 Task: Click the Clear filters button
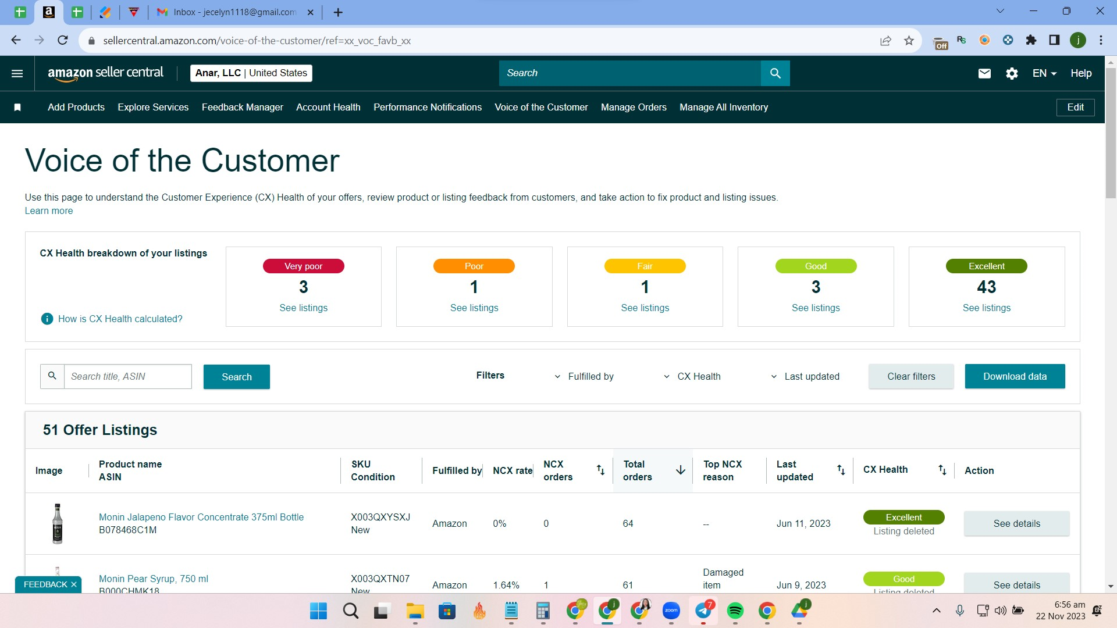tap(911, 376)
